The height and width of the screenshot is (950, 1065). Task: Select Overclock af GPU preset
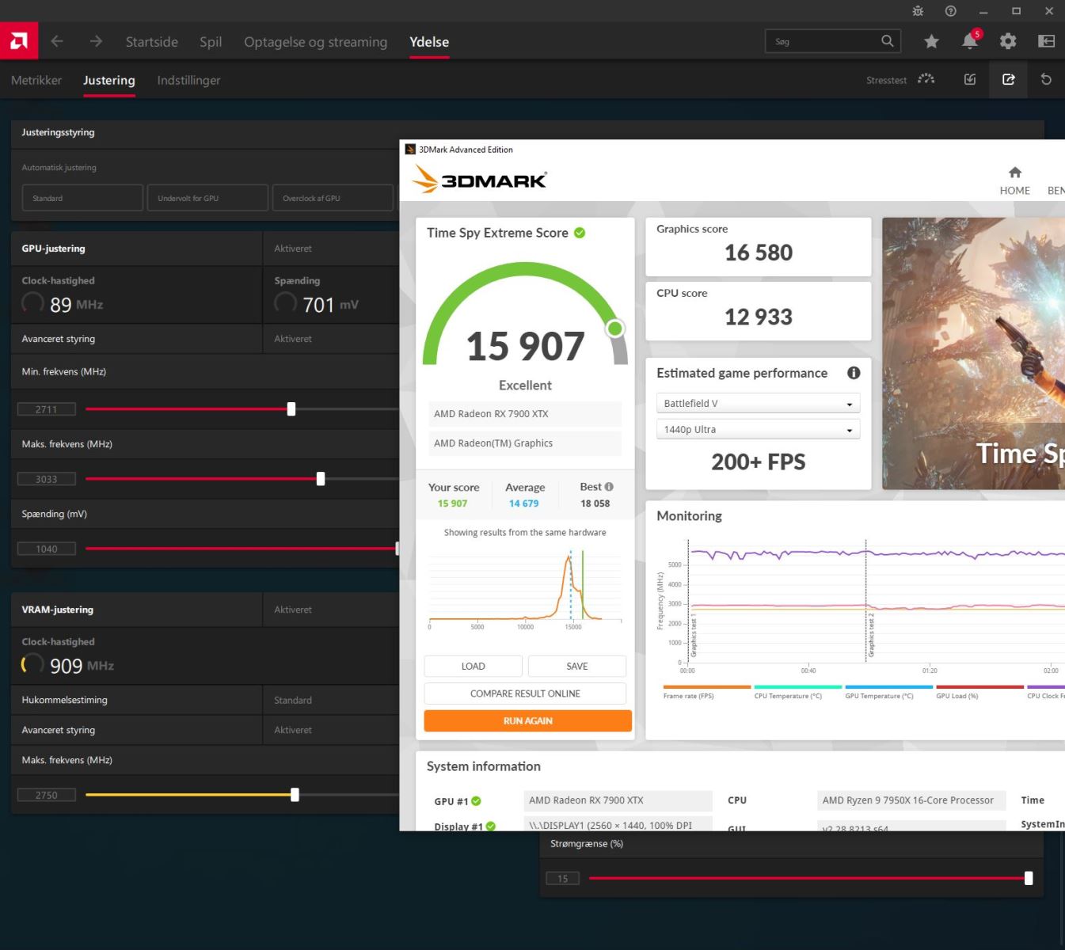click(x=333, y=198)
